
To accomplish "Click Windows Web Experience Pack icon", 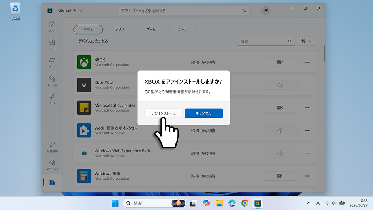I will 84,153.
